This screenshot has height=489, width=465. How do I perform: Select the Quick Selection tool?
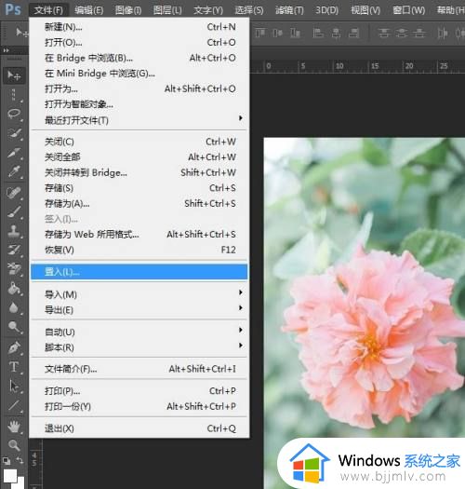(14, 133)
